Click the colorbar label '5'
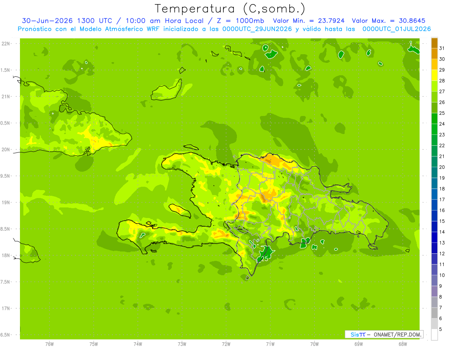 (x=441, y=329)
